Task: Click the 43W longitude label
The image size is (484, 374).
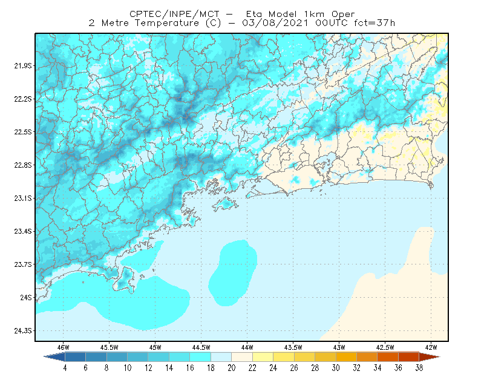Action: 339,347
